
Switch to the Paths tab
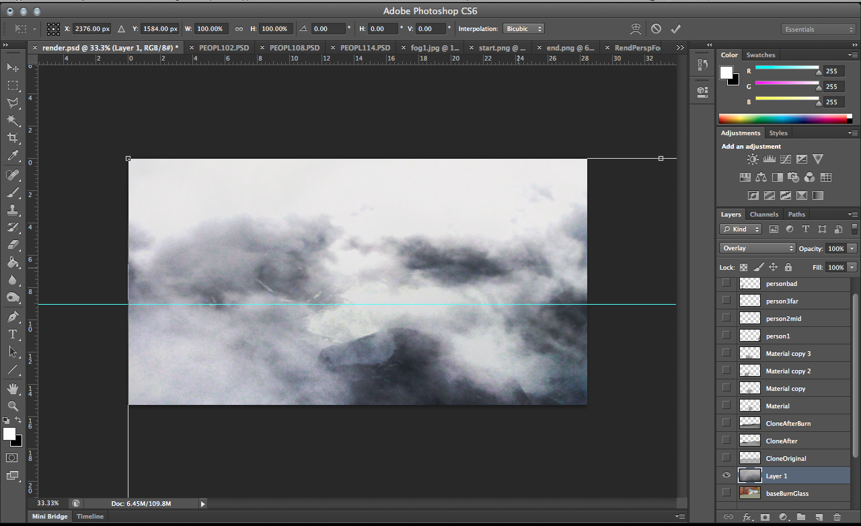pyautogui.click(x=796, y=215)
